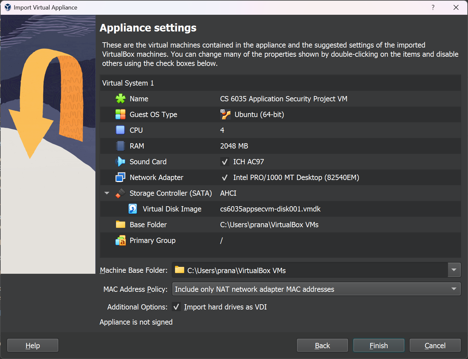Click the Storage Controller (SATA) icon
This screenshot has height=359, width=468.
coord(121,193)
